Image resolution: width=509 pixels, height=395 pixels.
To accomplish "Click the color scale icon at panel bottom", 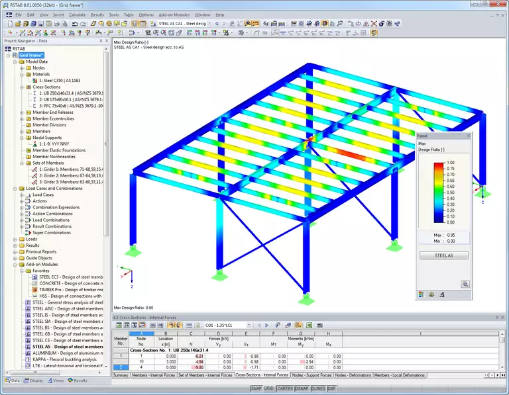I will click(x=422, y=294).
